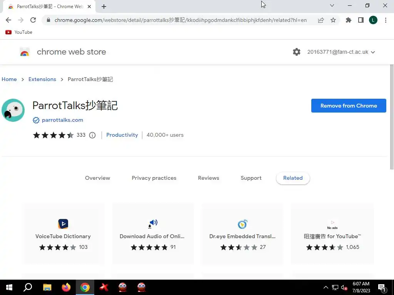Open Dr.eye Embedded Transl... extension card
Image resolution: width=394 pixels, height=295 pixels.
(242, 234)
